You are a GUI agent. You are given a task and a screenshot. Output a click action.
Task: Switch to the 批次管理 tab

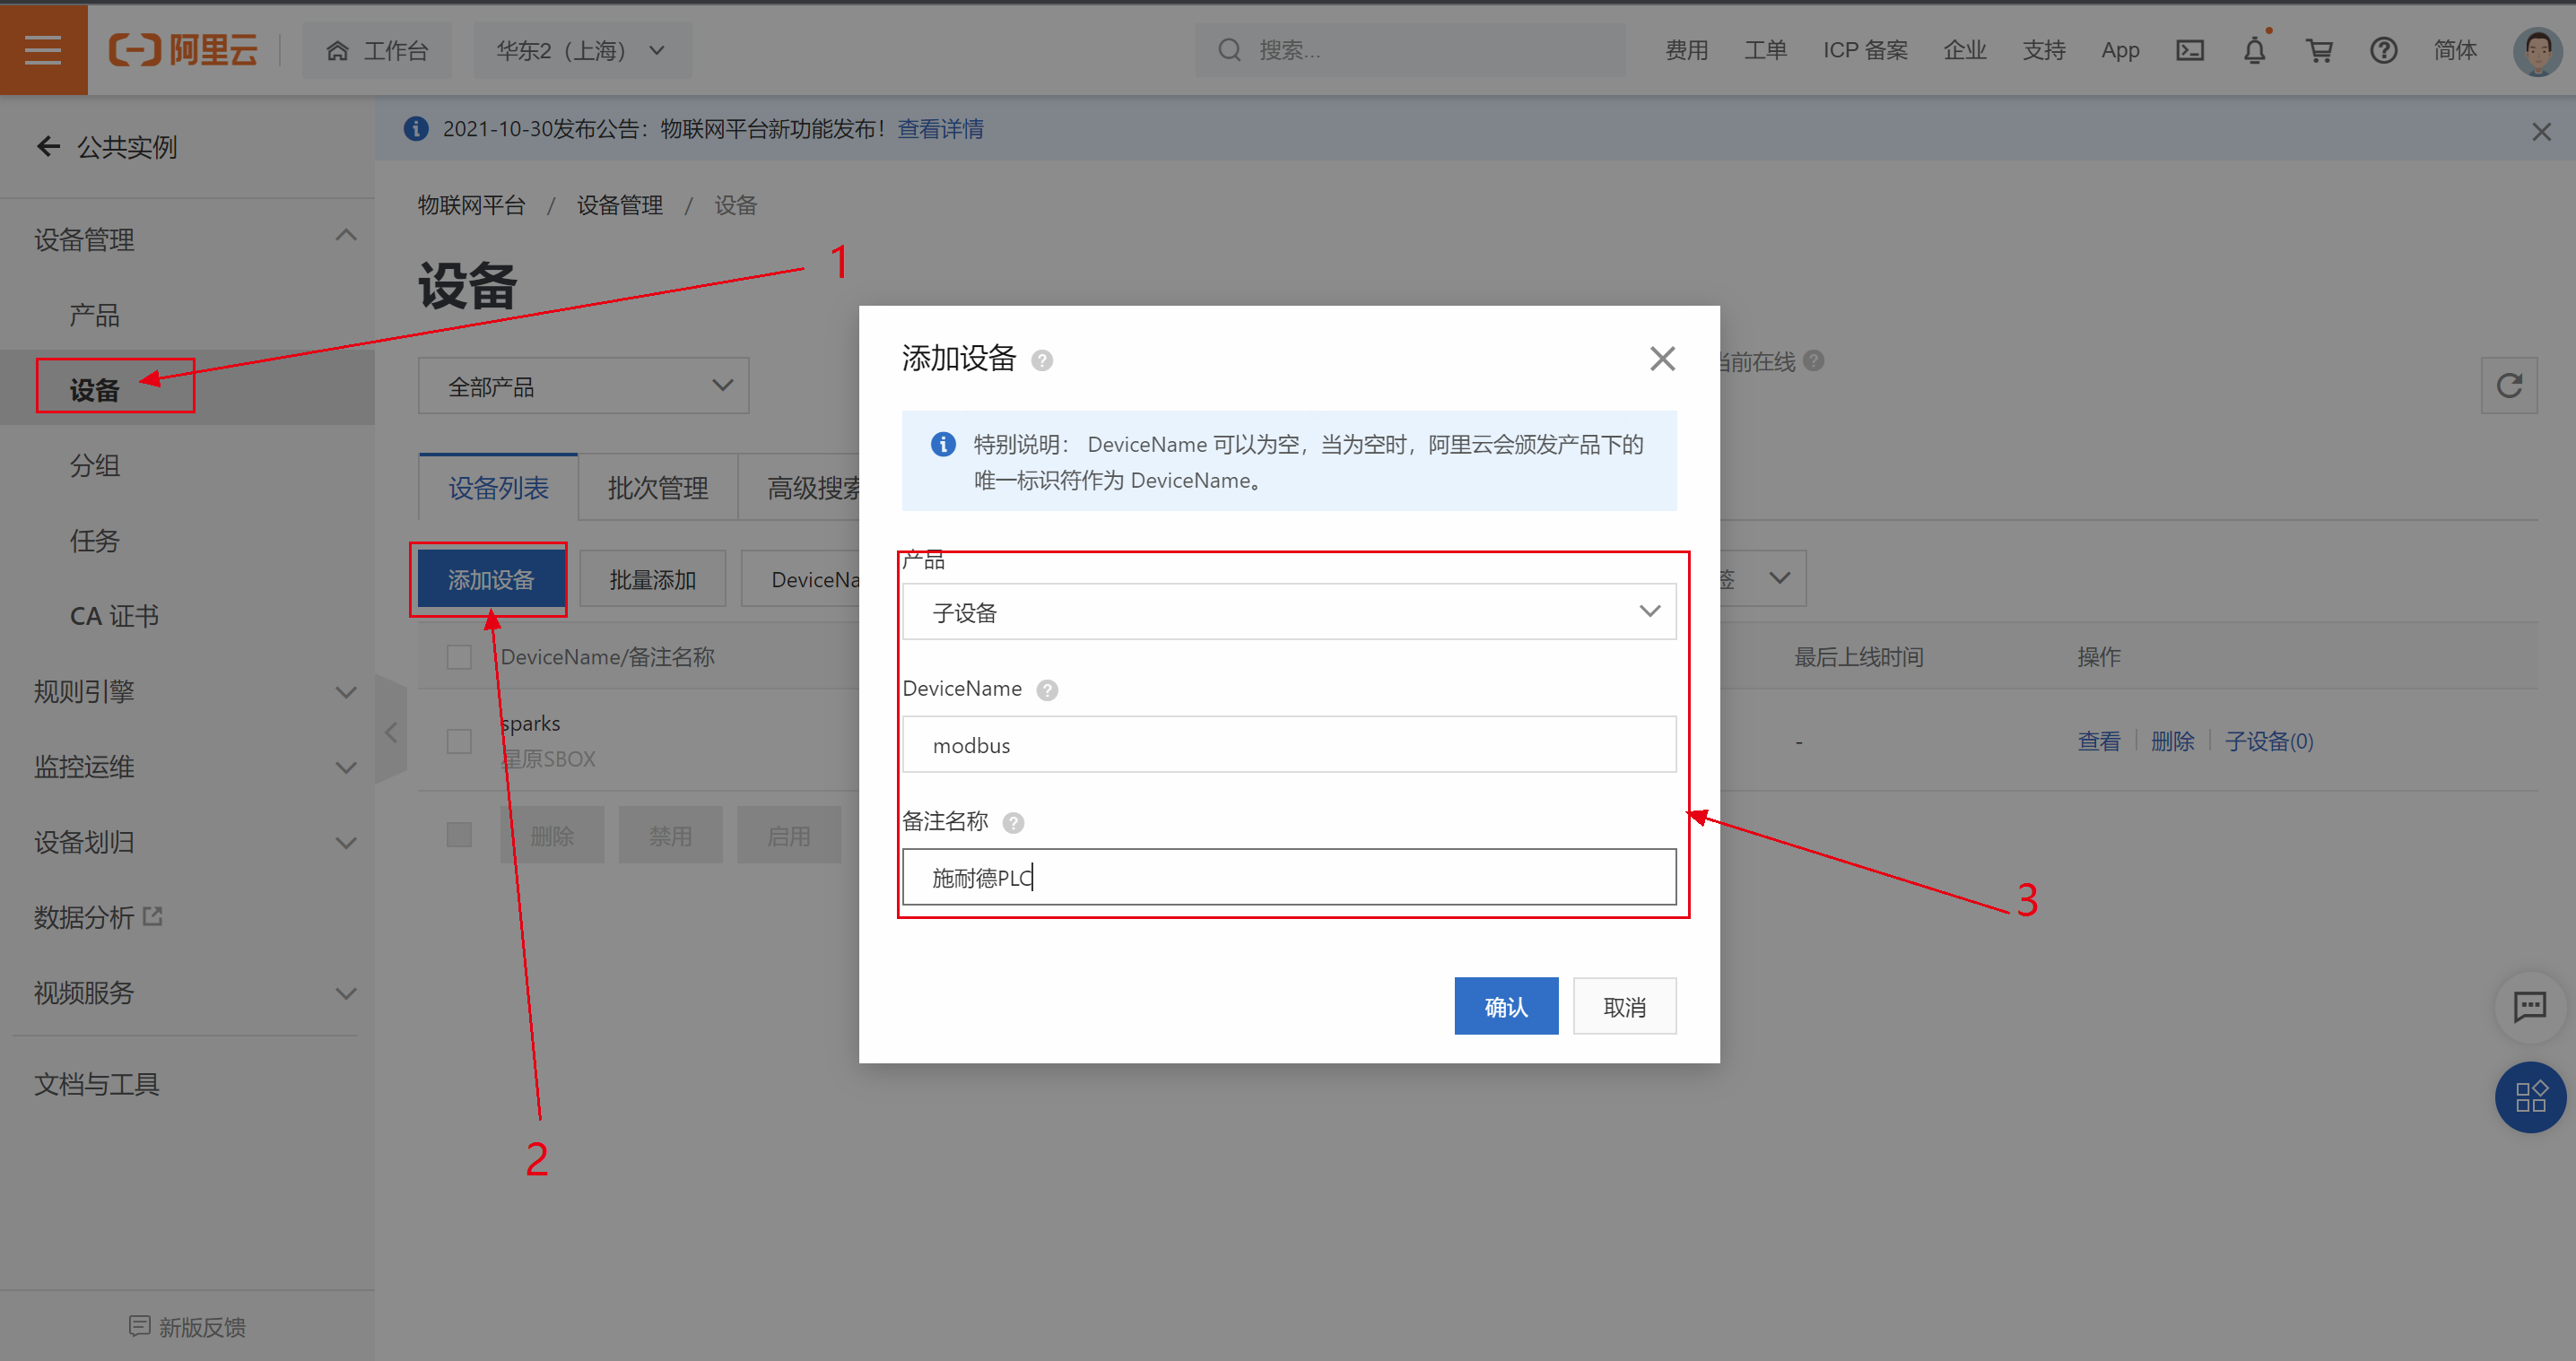(657, 488)
